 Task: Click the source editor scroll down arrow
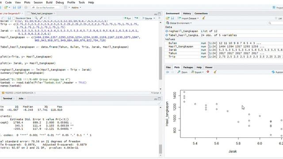[161, 89]
